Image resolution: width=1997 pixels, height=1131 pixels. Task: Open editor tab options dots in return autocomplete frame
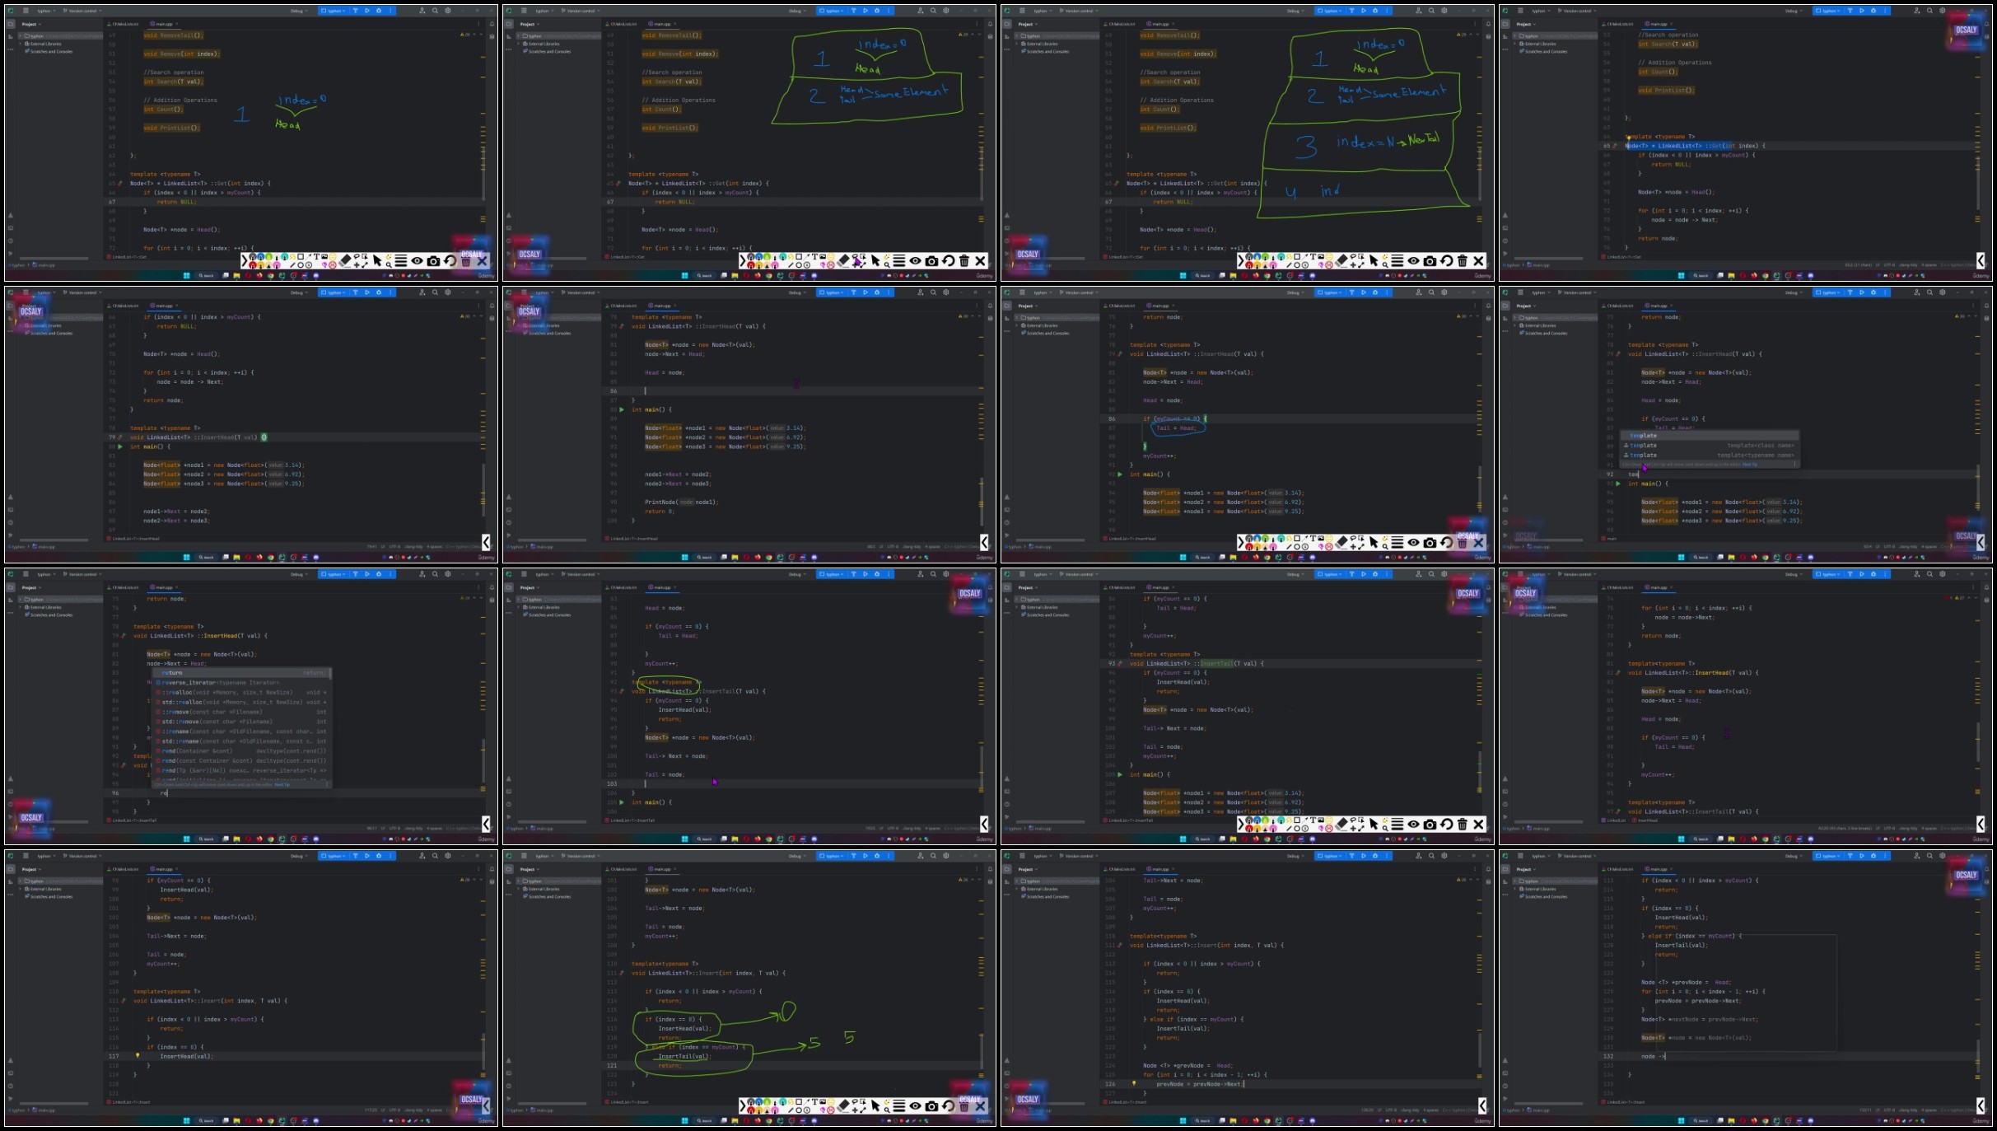click(479, 587)
